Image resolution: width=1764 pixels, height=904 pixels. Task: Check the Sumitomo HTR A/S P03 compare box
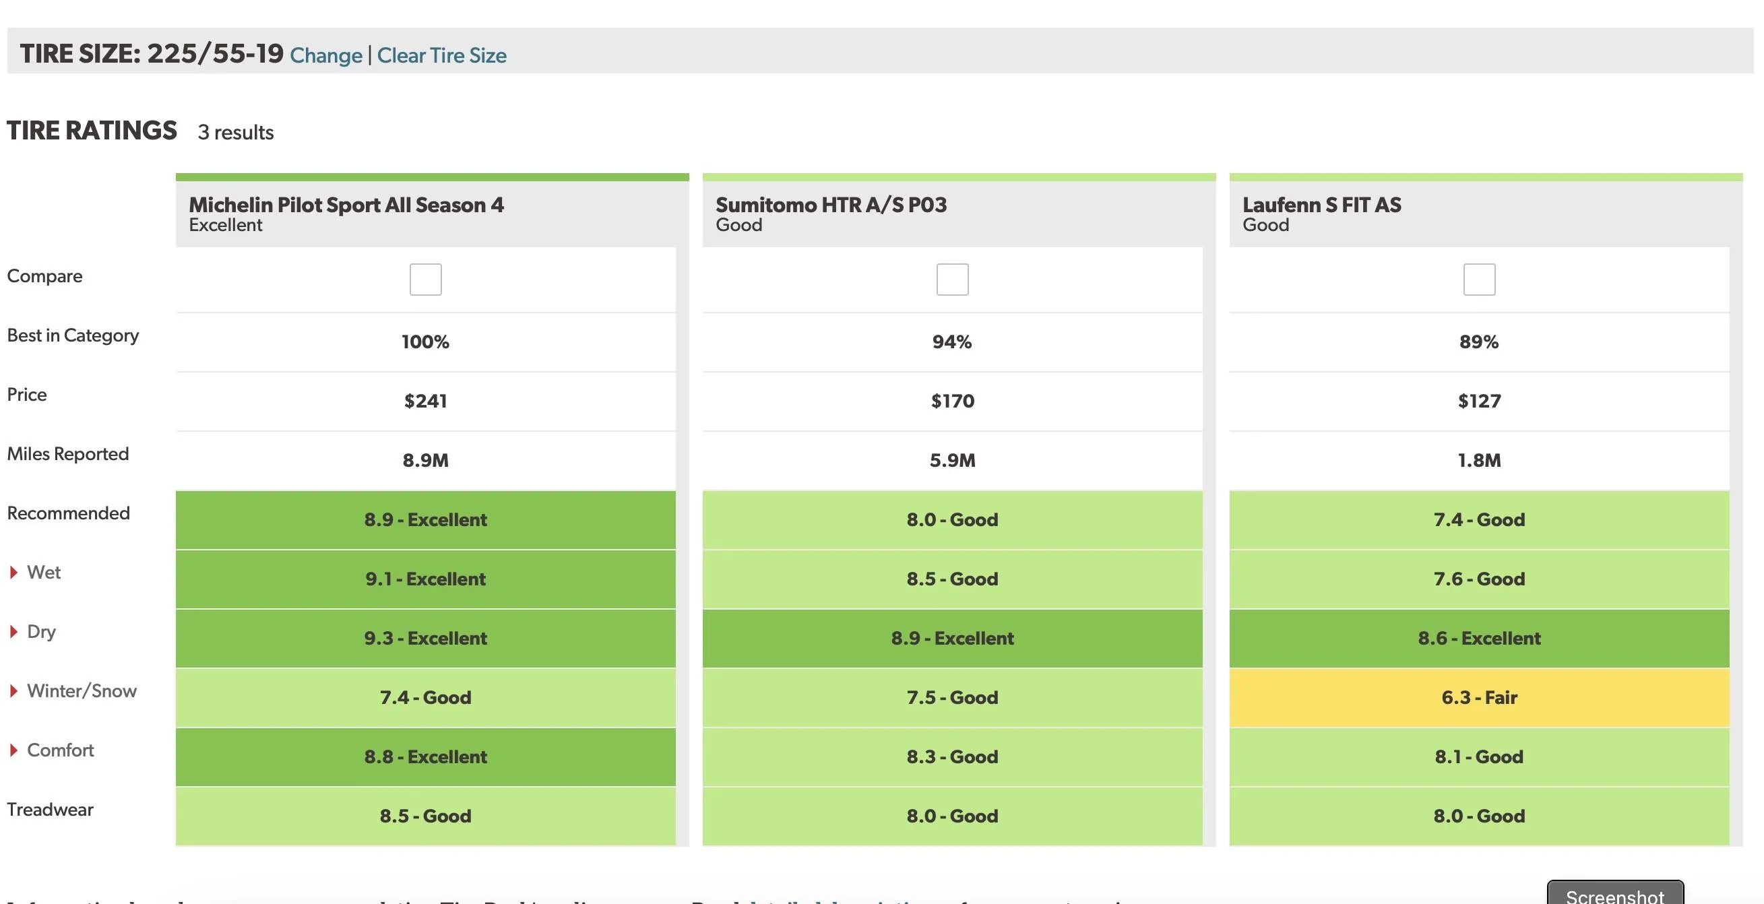952,280
